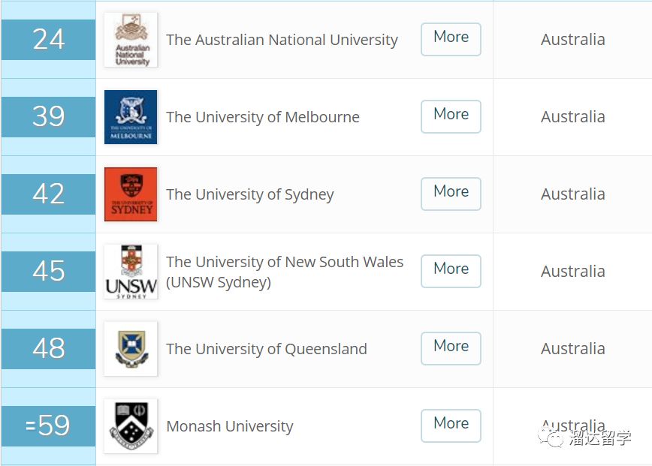Open More for University of Sydney

coord(451,194)
